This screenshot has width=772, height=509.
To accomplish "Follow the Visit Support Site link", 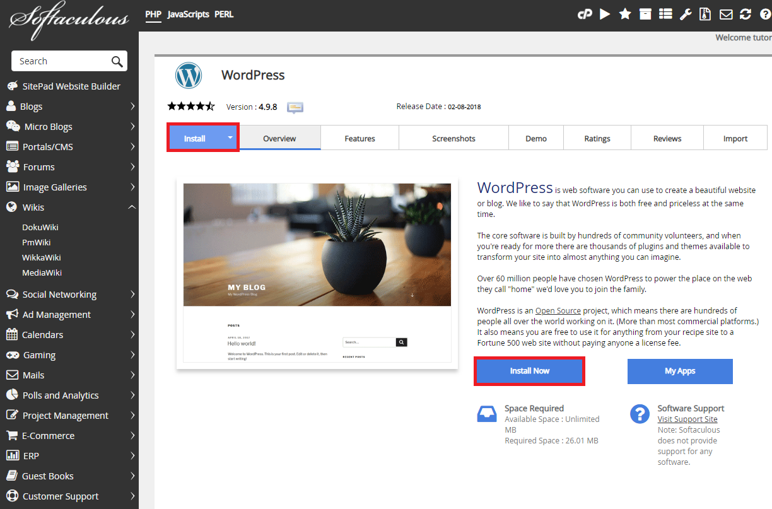I will (687, 419).
